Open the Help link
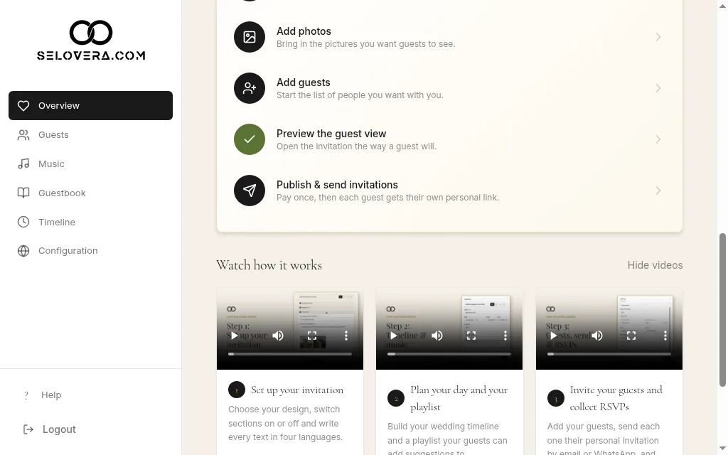 51,395
